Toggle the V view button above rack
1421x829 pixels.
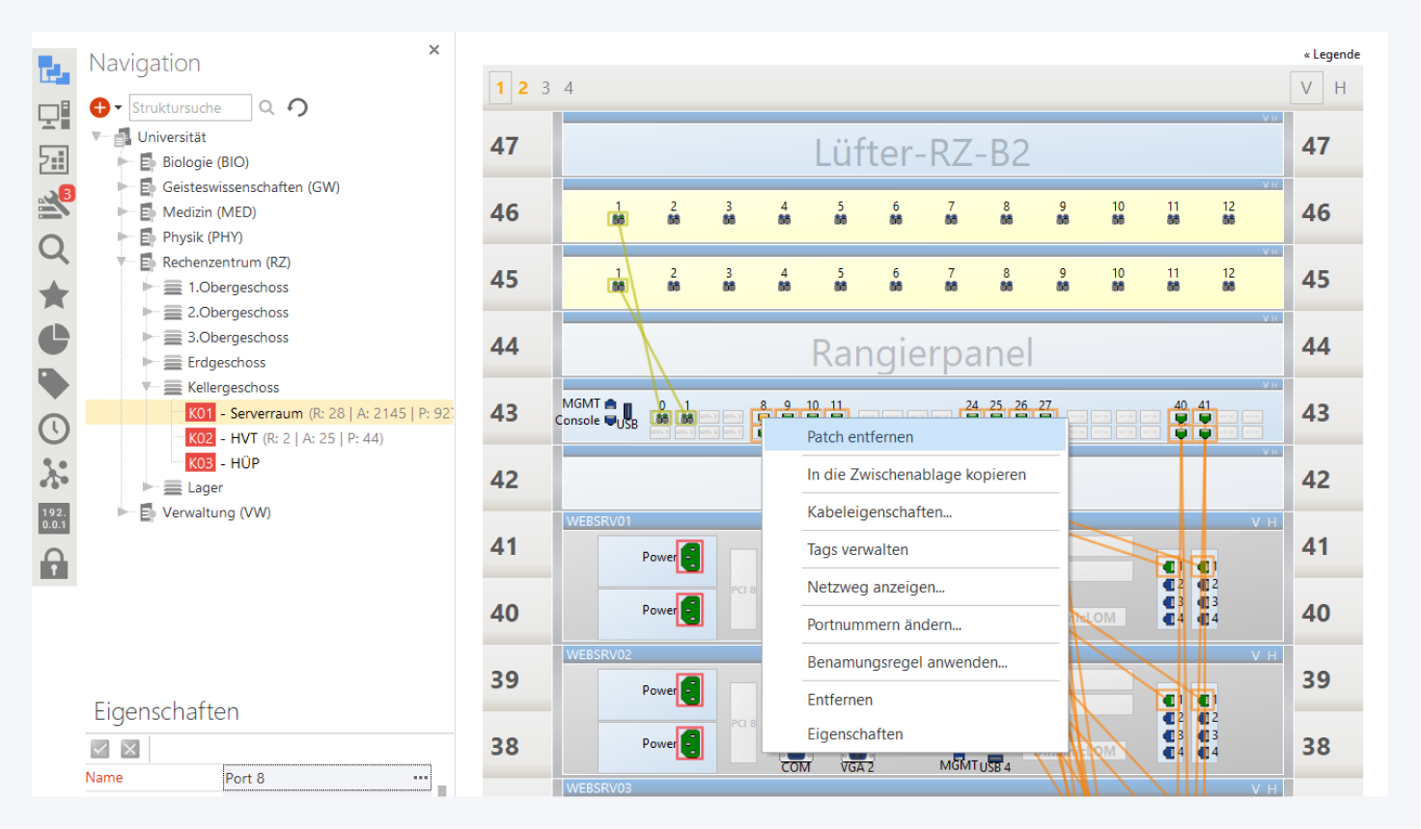[1306, 88]
